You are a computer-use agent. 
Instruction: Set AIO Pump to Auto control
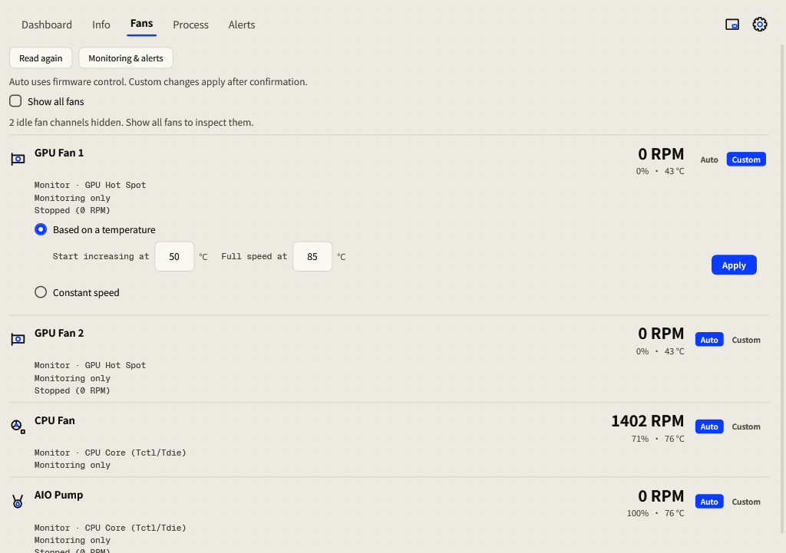pos(708,502)
